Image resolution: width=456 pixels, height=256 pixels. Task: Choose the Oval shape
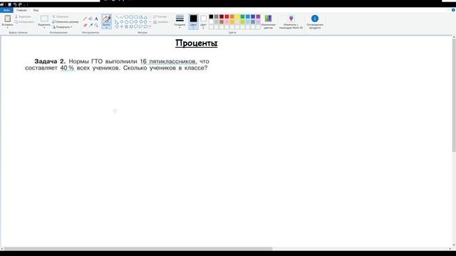[127, 17]
